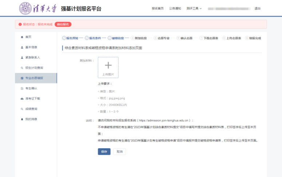This screenshot has width=282, height=177.
Task: Click the completed check circle for 报名须知
Action: [64, 38]
